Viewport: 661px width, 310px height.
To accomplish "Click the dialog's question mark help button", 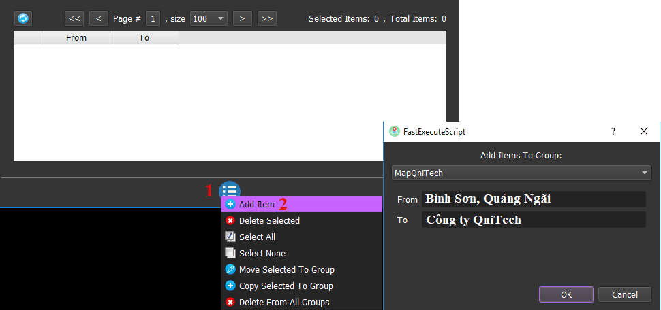I will pos(613,131).
